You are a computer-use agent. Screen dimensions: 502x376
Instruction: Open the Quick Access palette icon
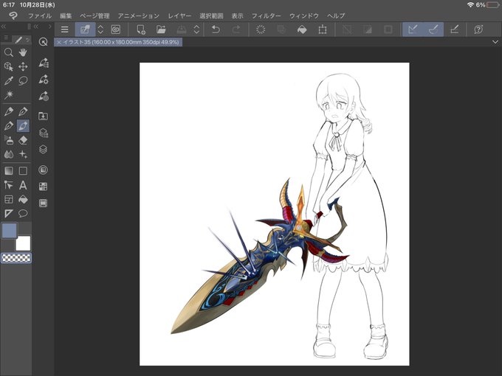tap(44, 41)
